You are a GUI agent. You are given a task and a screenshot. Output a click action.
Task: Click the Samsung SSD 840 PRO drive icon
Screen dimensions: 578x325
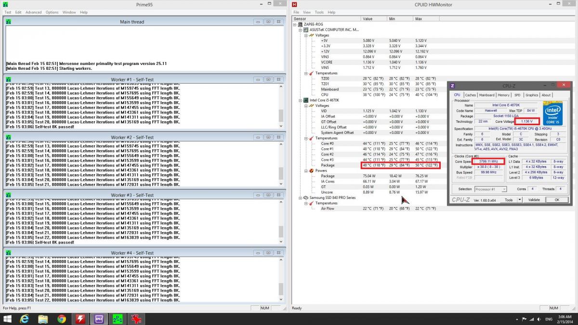306,198
